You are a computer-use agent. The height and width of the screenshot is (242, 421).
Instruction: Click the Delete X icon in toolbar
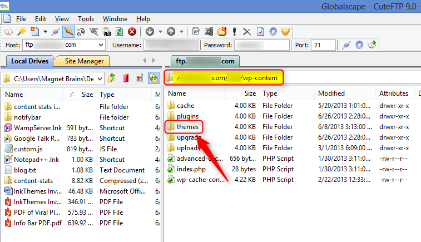coord(247,32)
